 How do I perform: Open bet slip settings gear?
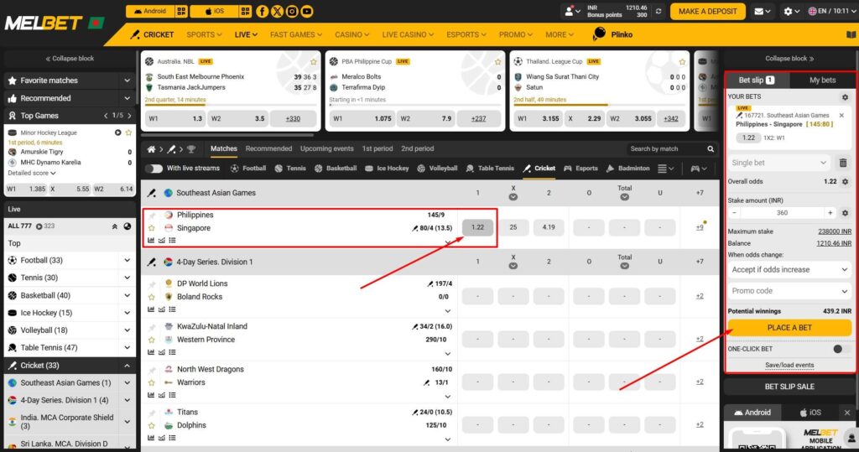(x=845, y=97)
